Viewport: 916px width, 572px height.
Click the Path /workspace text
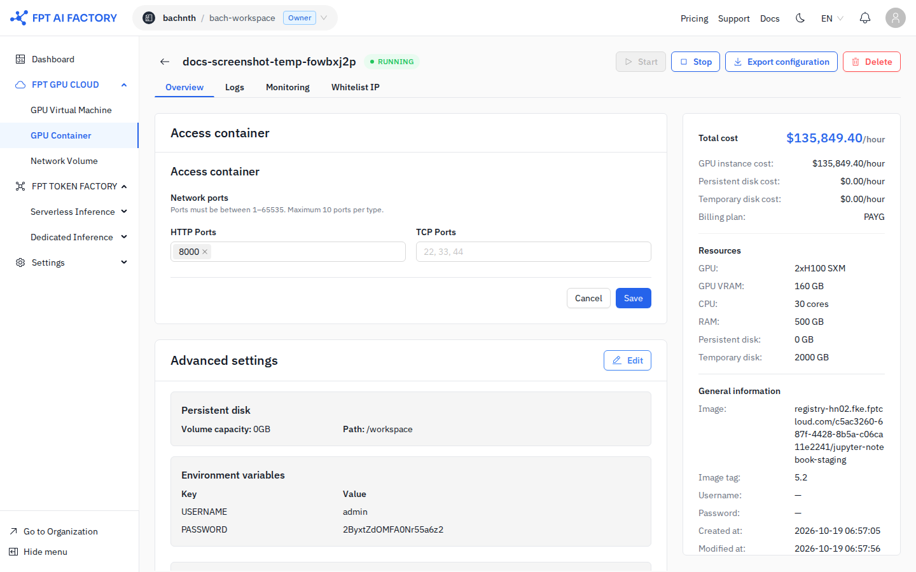coord(378,429)
